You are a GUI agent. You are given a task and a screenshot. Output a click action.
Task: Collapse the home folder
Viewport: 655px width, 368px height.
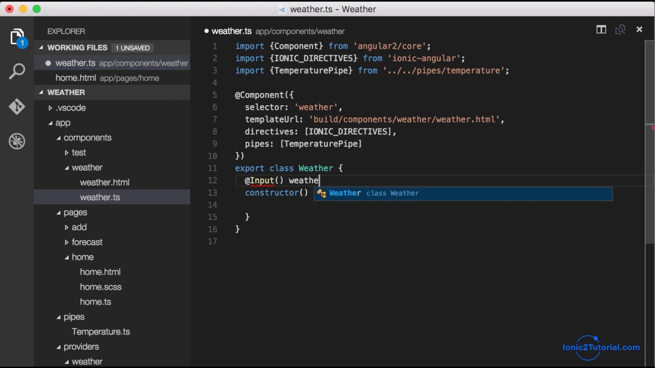click(67, 257)
